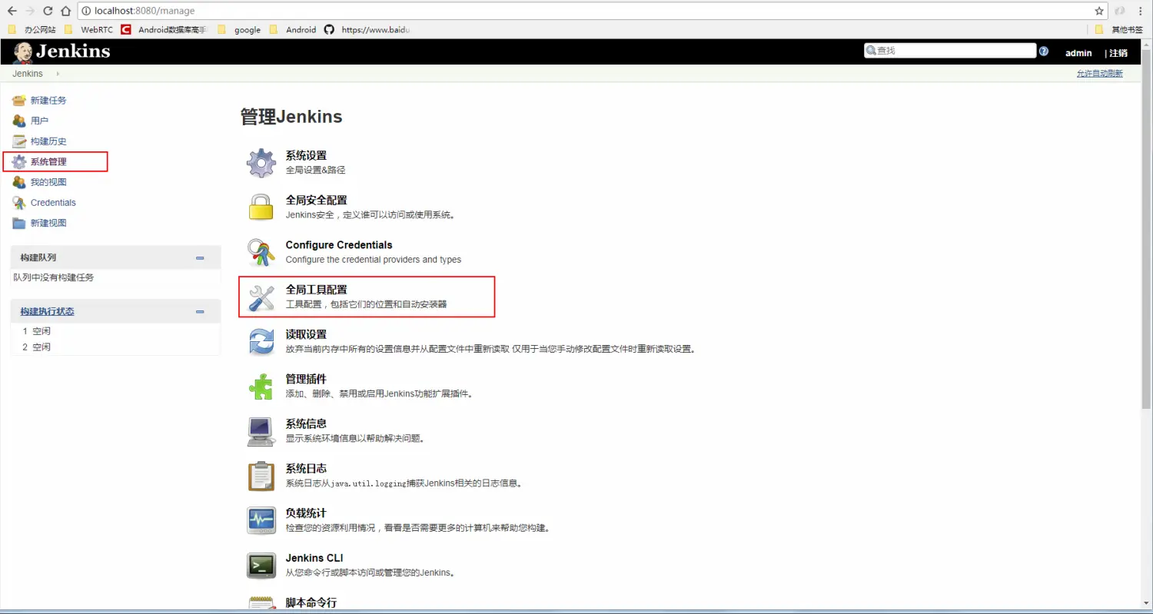The height and width of the screenshot is (614, 1153).
Task: Open 读取设置 management item
Action: click(306, 334)
